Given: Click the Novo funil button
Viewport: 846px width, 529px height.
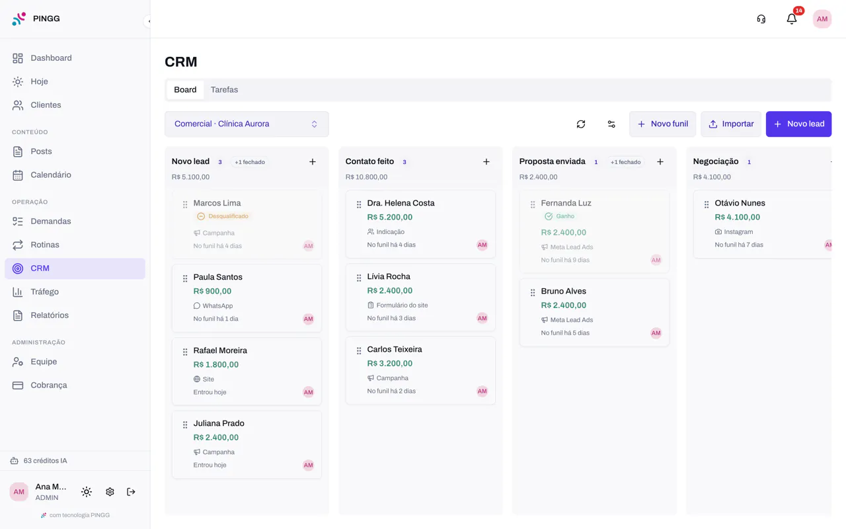Looking at the screenshot, I should (662, 124).
